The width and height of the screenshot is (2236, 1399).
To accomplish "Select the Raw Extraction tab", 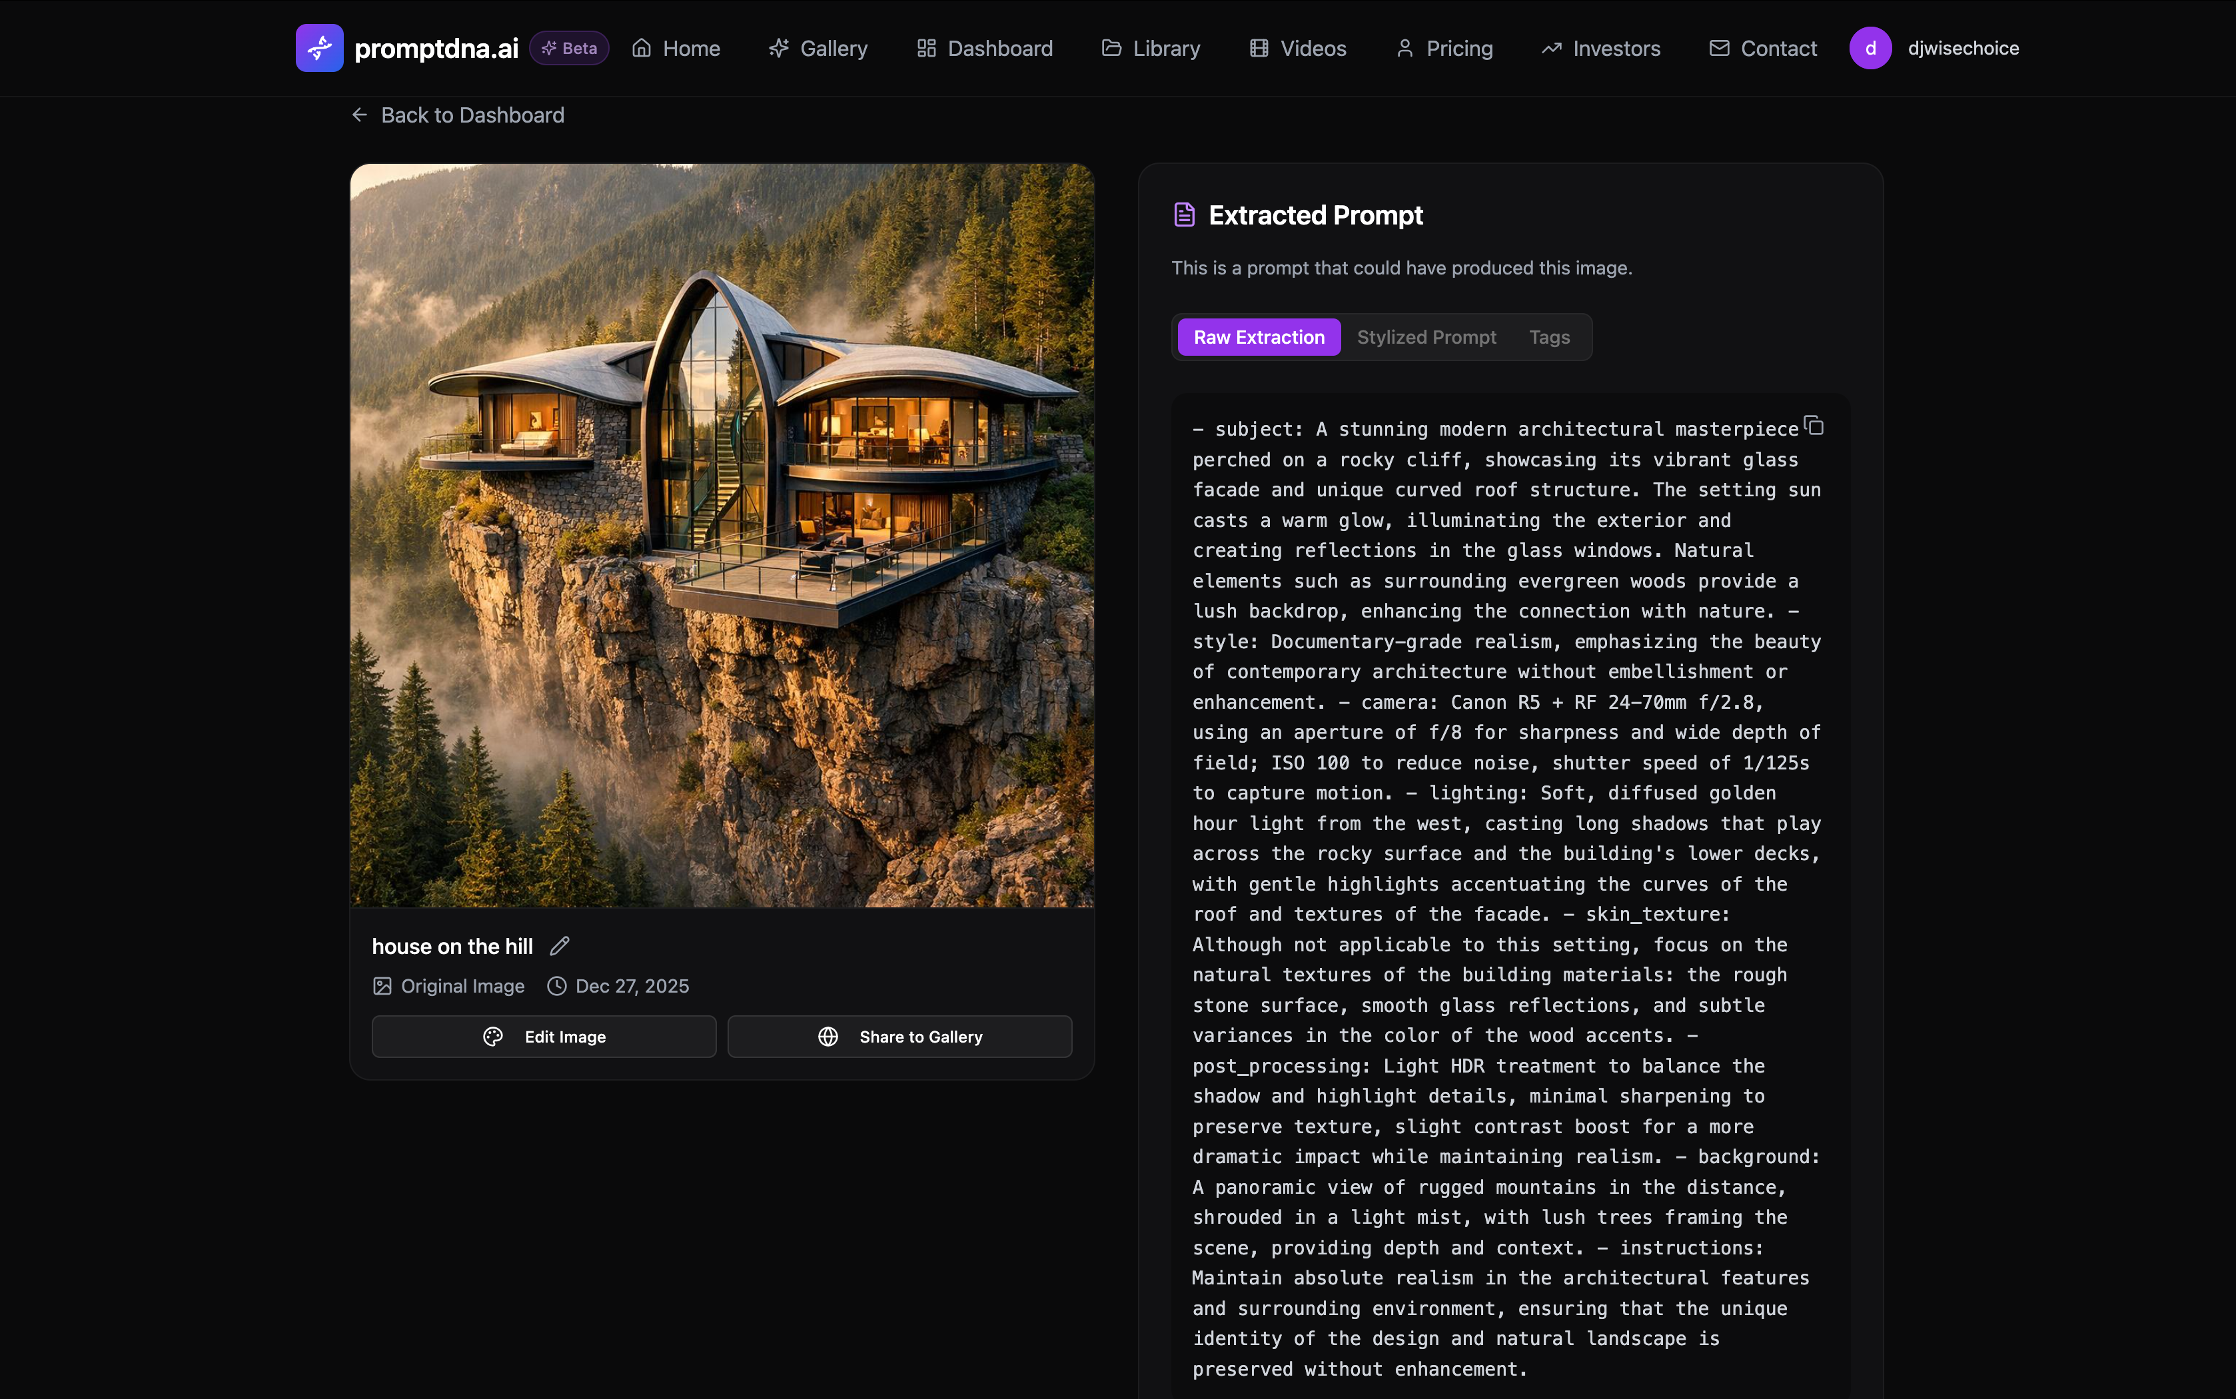I will tap(1259, 338).
